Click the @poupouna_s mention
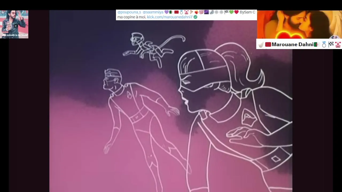Screen dimensions: 342x192 coord(129,12)
